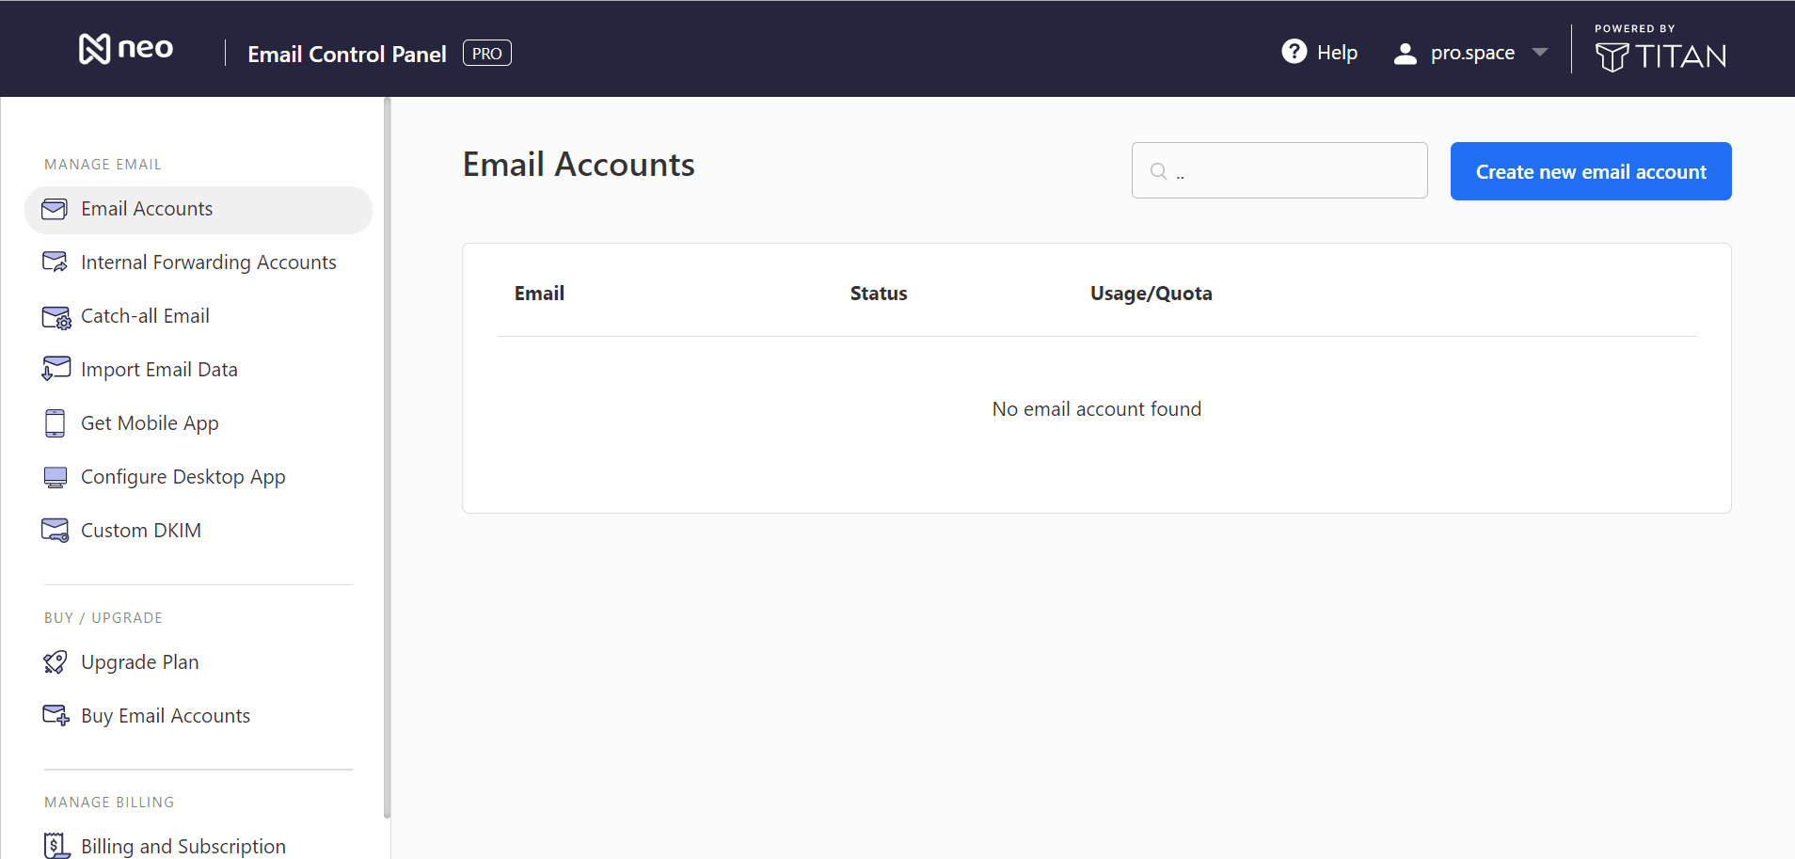Open Buy Email Accounts
1795x859 pixels.
coord(165,715)
